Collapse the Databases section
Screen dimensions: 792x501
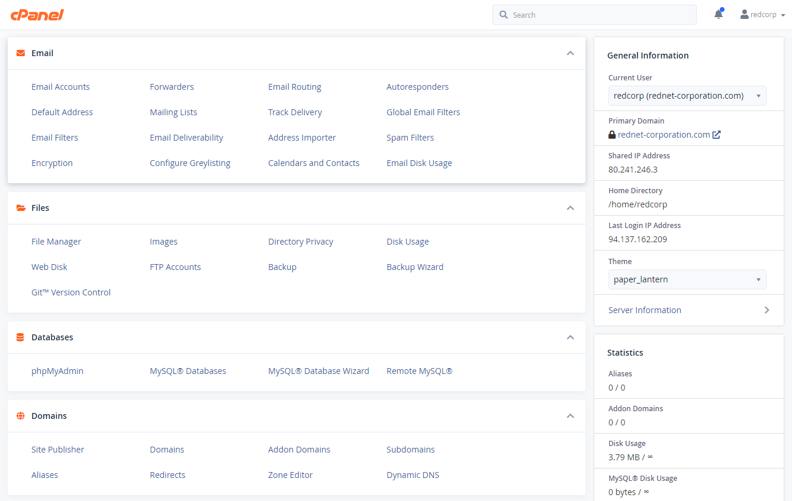570,337
